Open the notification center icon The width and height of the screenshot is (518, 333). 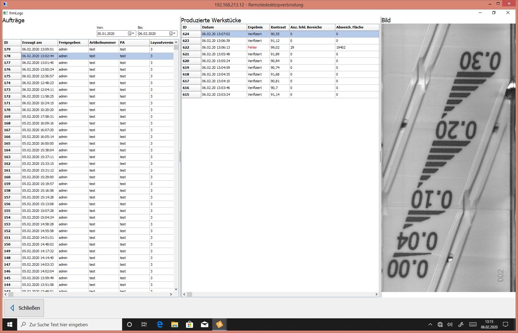(x=505, y=324)
